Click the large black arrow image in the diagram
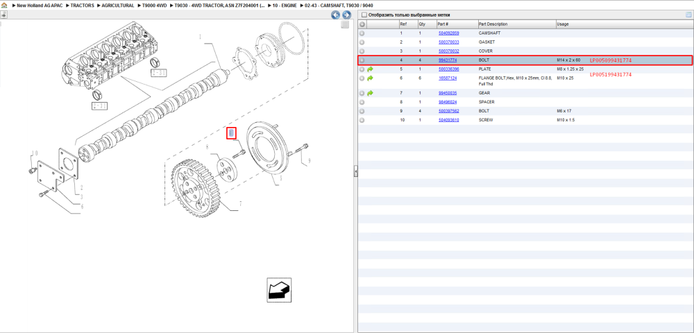694x333 pixels. pos(279,290)
